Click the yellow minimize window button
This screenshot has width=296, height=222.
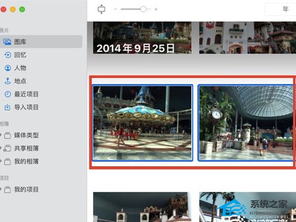tap(13, 9)
